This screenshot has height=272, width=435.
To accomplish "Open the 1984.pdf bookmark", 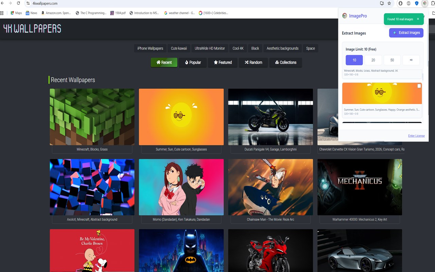I will [118, 13].
